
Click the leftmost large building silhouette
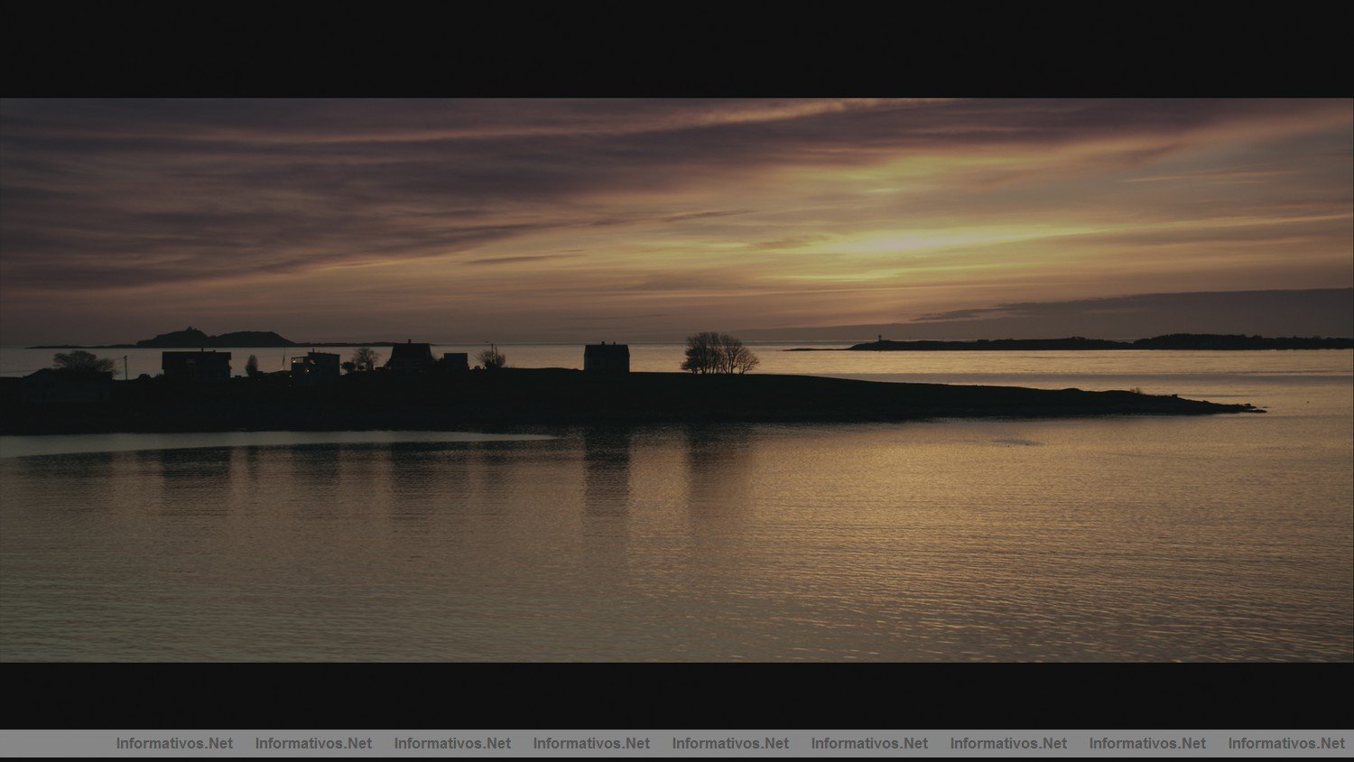[196, 365]
